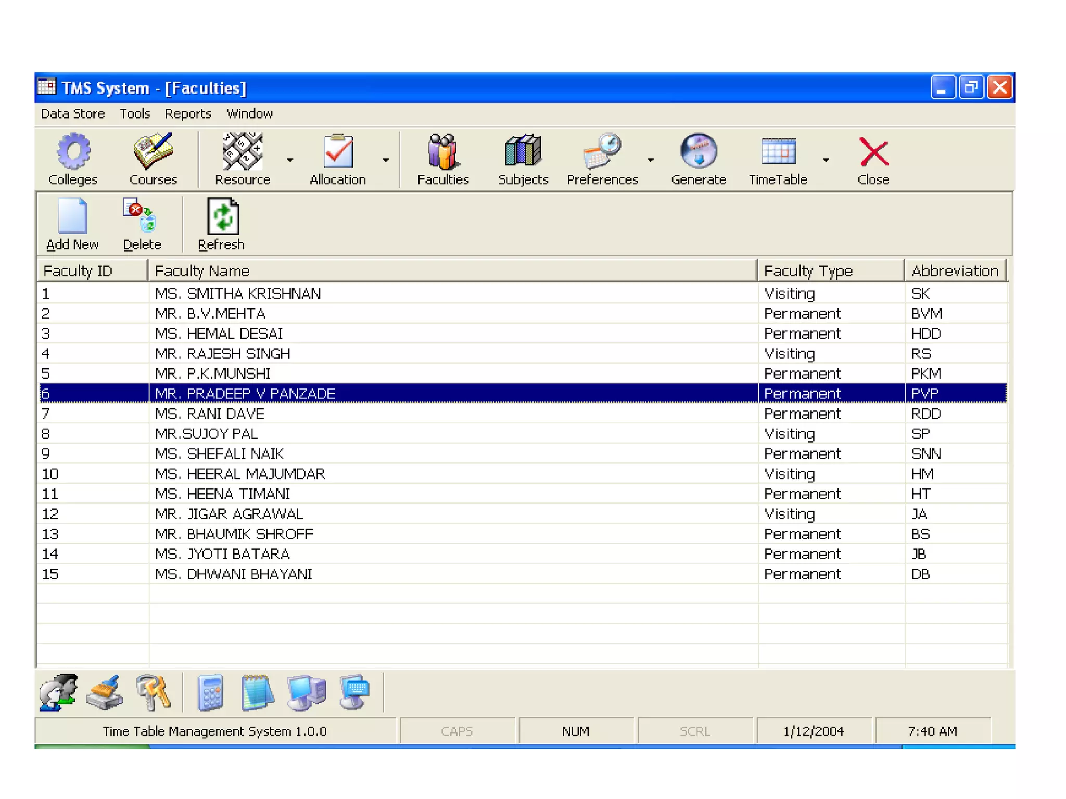Open the TimeTable calendar icon

778,151
